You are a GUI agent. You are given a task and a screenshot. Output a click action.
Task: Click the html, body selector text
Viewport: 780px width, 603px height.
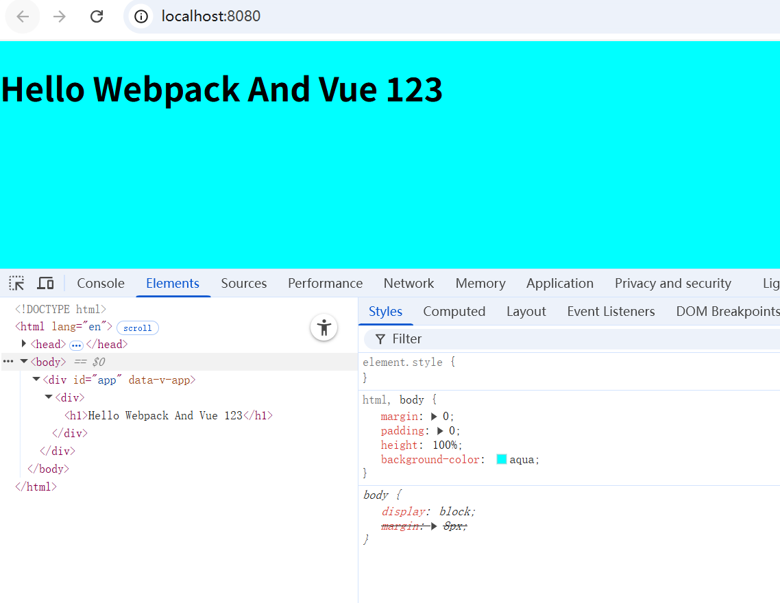click(x=393, y=399)
